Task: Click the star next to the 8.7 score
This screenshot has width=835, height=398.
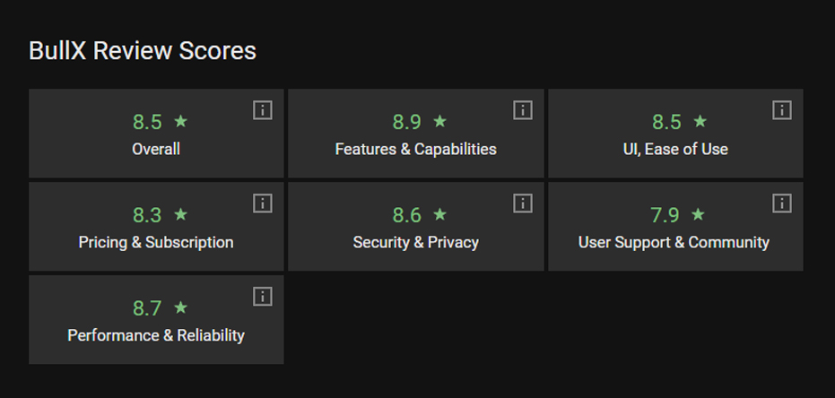Action: pos(180,307)
